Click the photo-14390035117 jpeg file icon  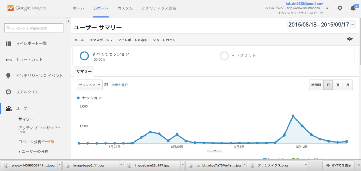[7, 165]
